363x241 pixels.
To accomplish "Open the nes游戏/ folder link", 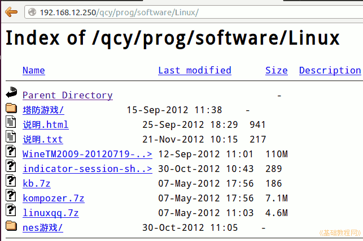I will click(43, 227).
